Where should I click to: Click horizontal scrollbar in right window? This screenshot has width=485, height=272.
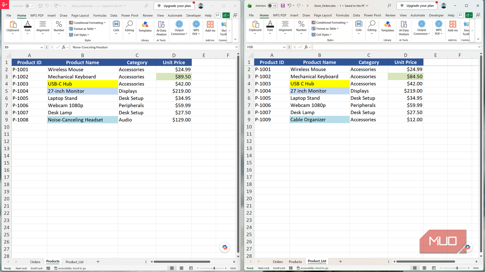[x=425, y=261]
